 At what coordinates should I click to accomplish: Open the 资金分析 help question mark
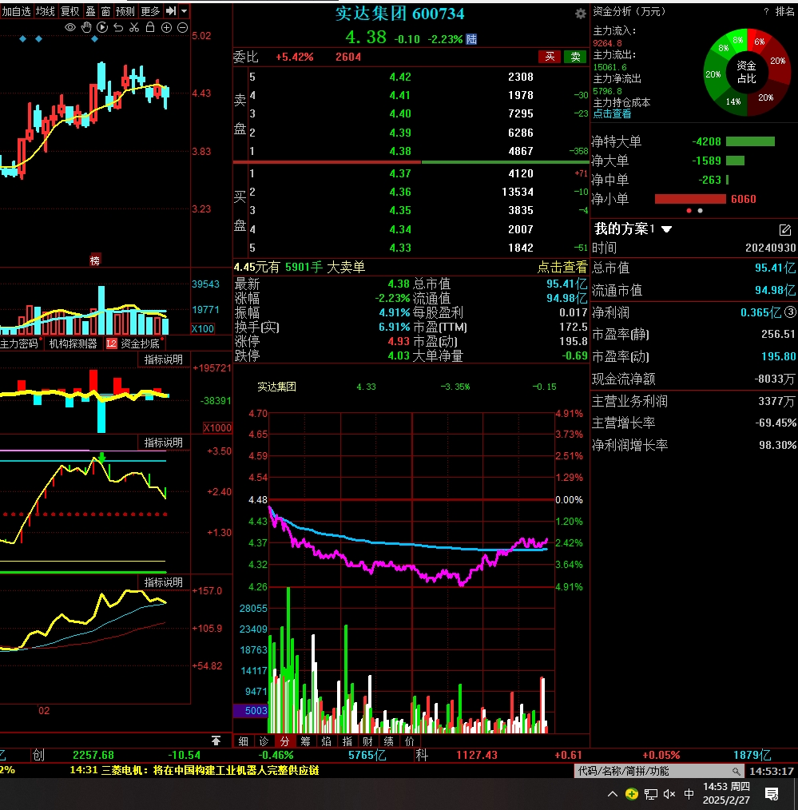point(766,11)
